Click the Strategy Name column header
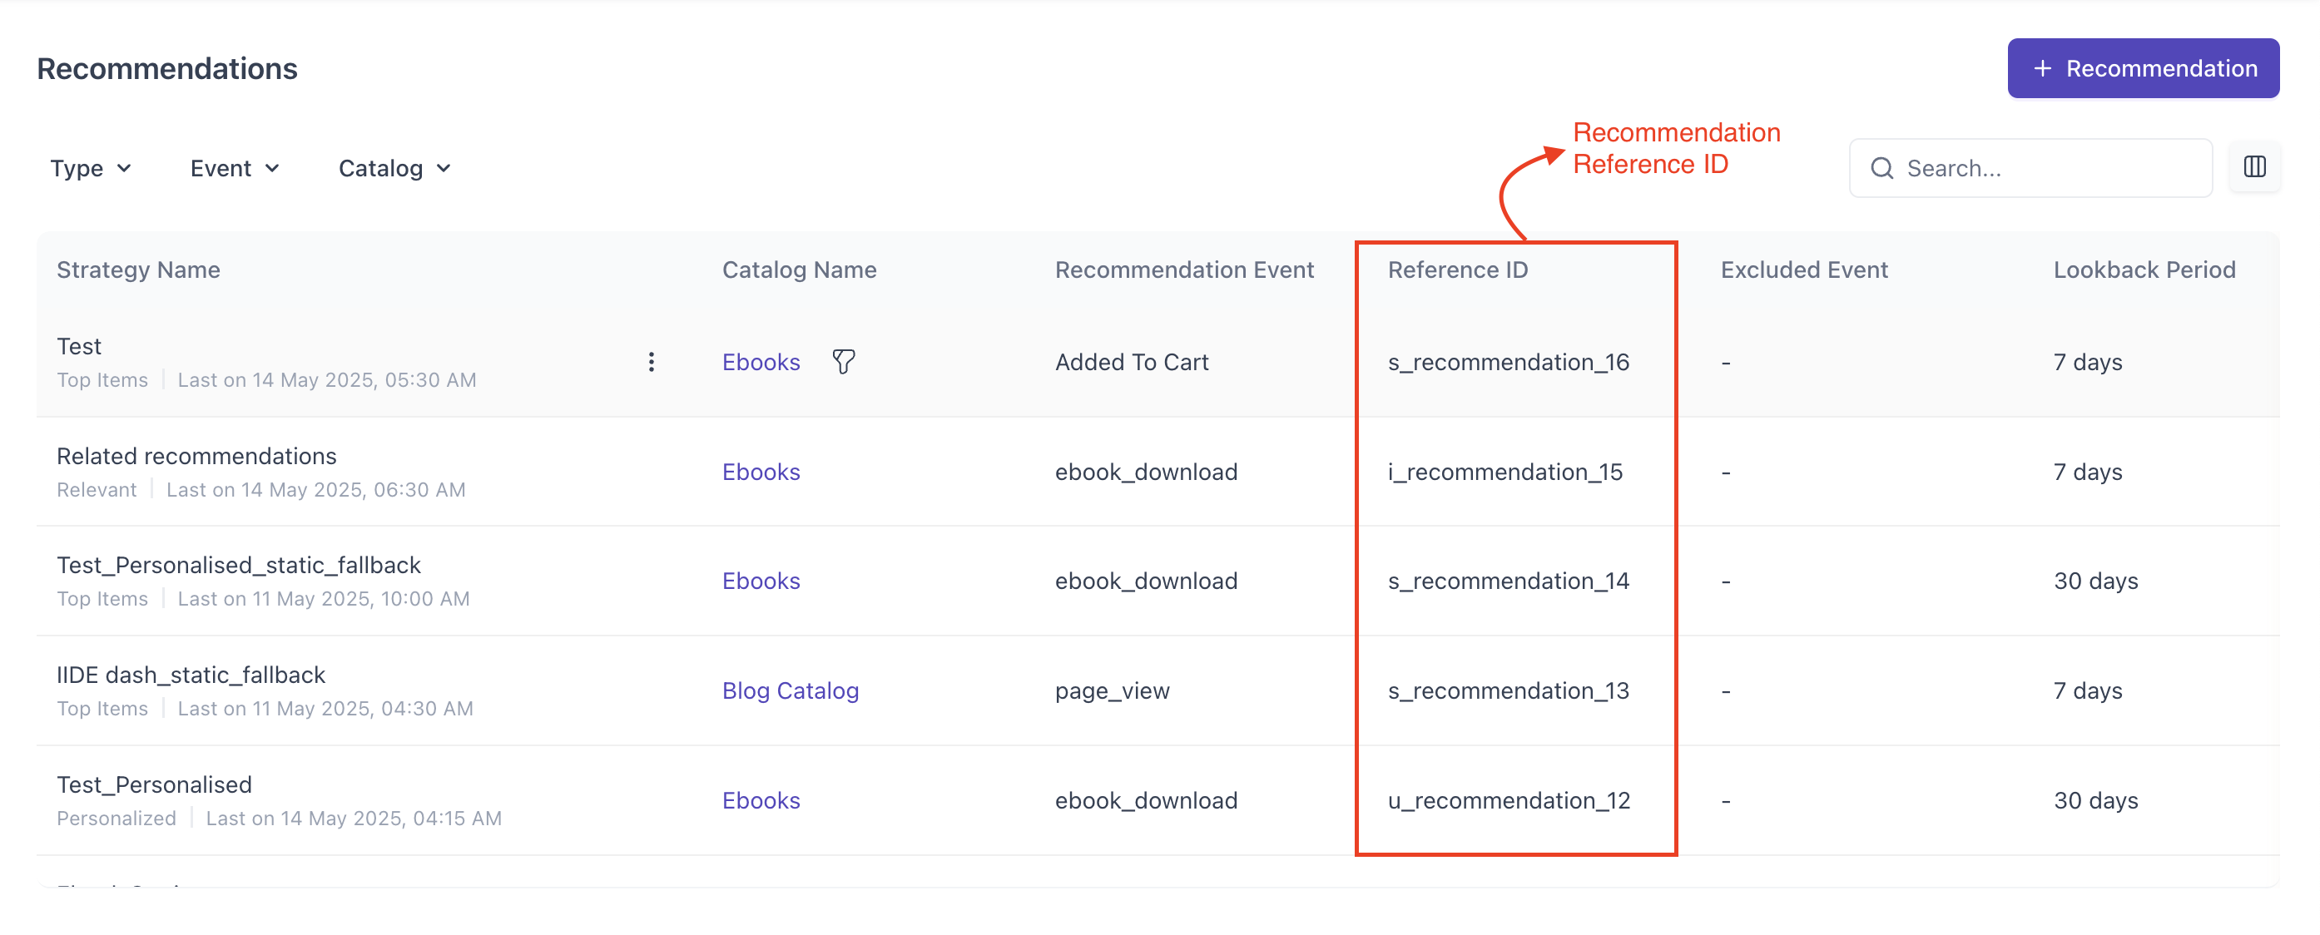The width and height of the screenshot is (2320, 935). [139, 270]
